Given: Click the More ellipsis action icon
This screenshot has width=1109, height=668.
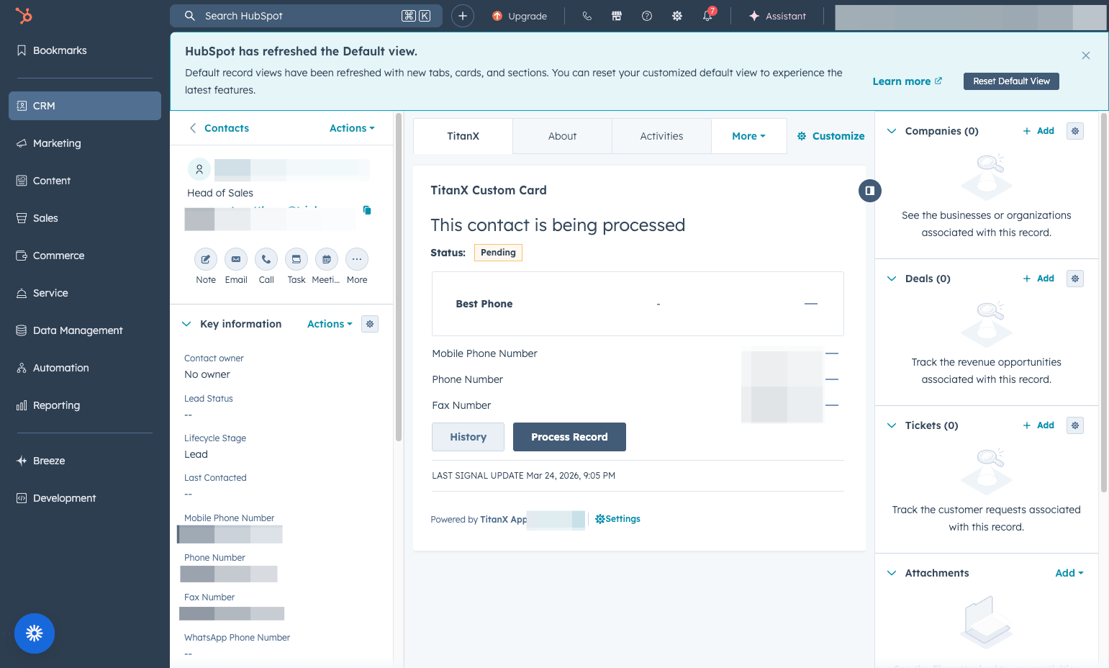Looking at the screenshot, I should [357, 259].
